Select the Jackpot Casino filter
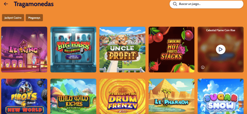Viewport: 247px width, 114px height. click(x=13, y=18)
